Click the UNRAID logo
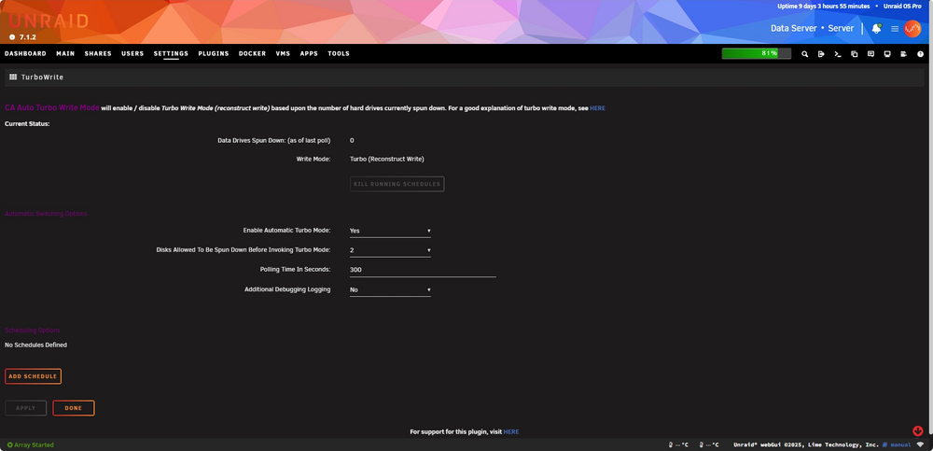This screenshot has height=451, width=933. point(49,21)
